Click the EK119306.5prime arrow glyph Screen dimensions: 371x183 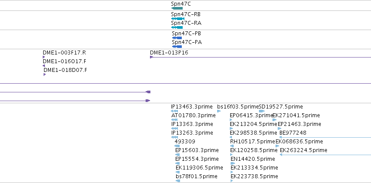[178, 172]
